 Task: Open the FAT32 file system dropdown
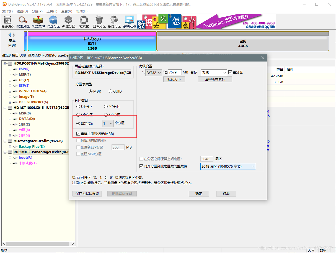(x=154, y=73)
